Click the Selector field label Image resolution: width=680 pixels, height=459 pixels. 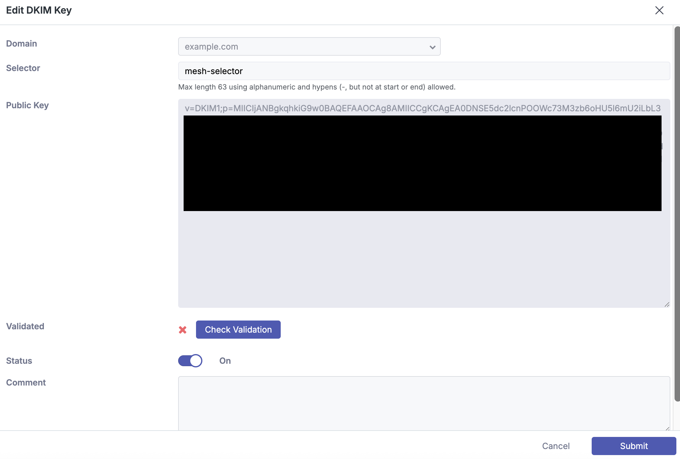(x=23, y=68)
